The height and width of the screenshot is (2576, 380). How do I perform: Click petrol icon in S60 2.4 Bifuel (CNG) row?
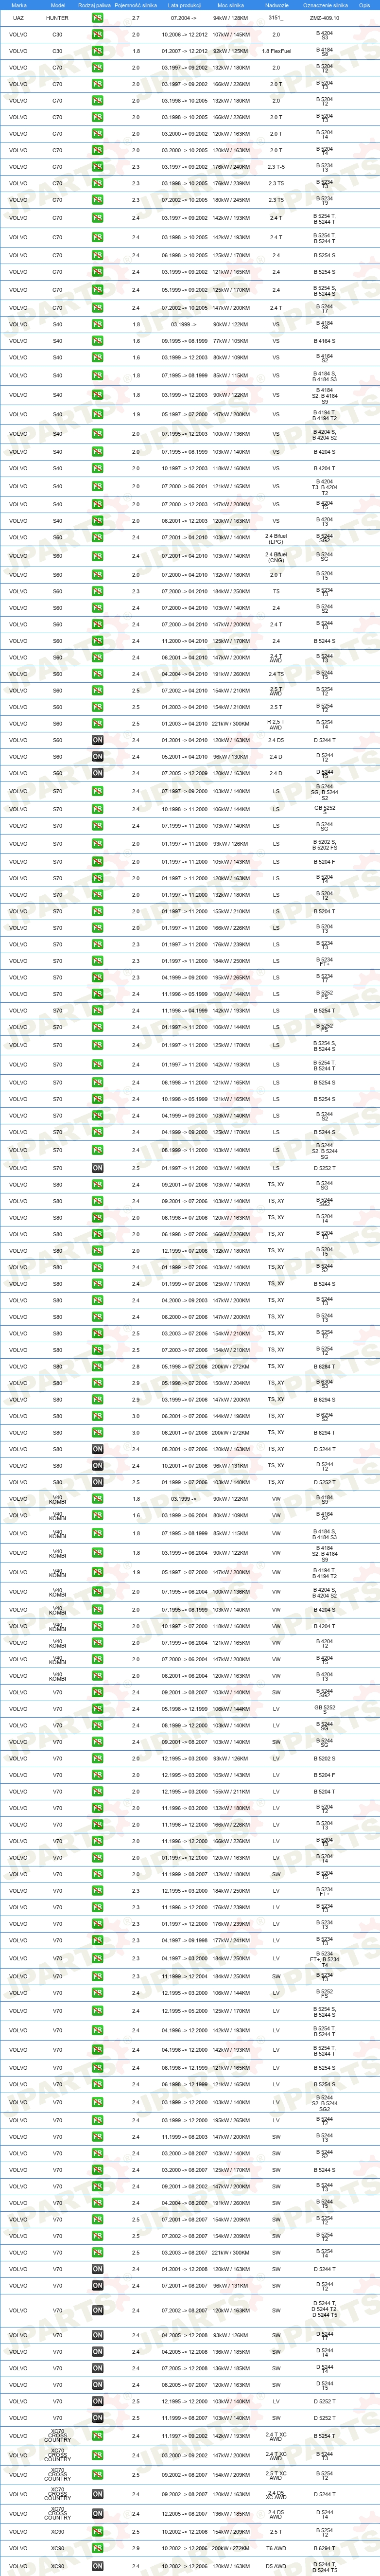pos(97,556)
